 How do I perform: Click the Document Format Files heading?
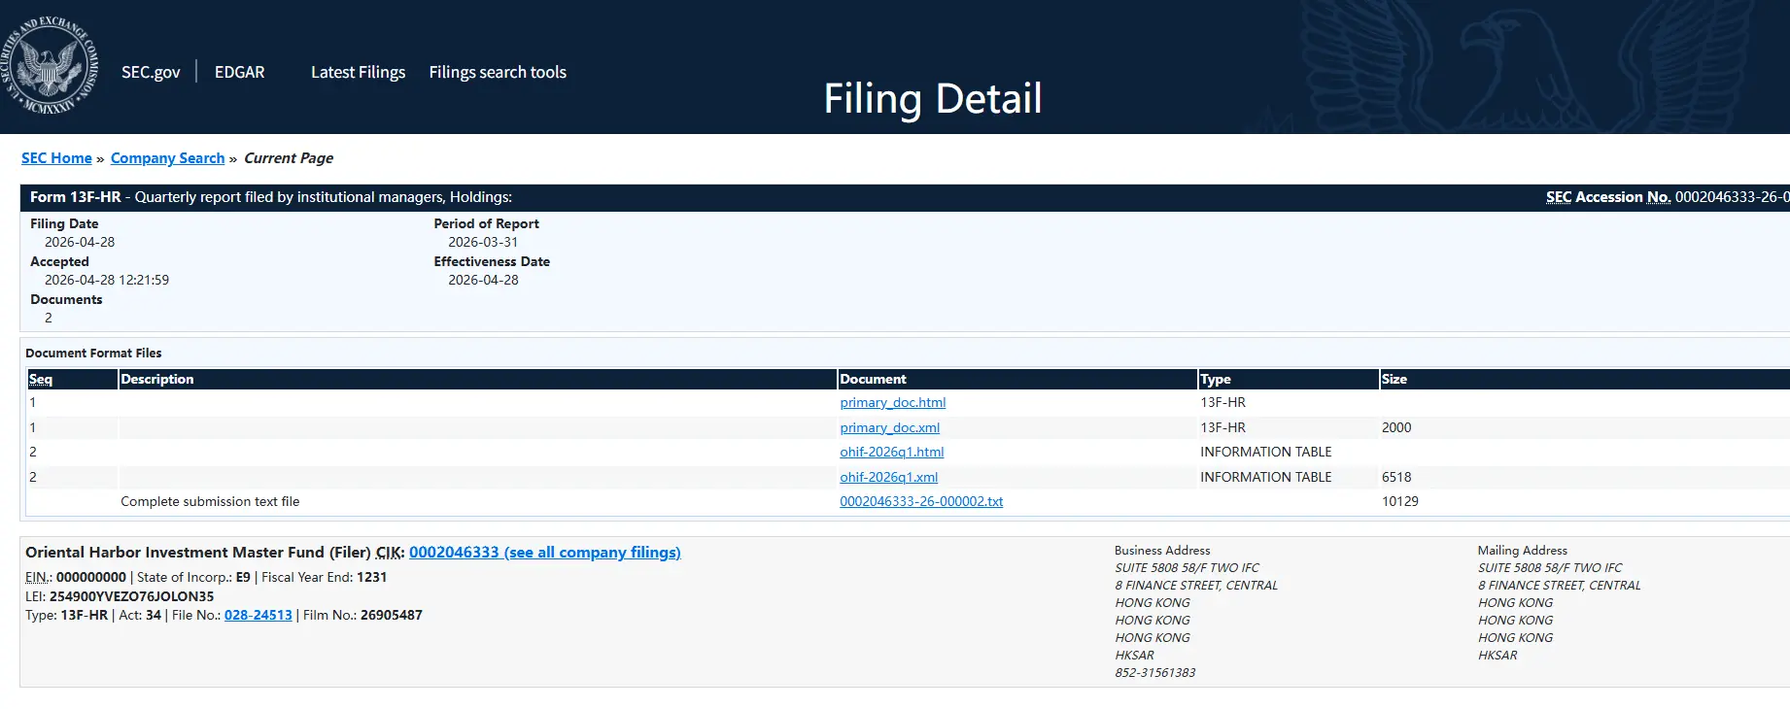[93, 353]
